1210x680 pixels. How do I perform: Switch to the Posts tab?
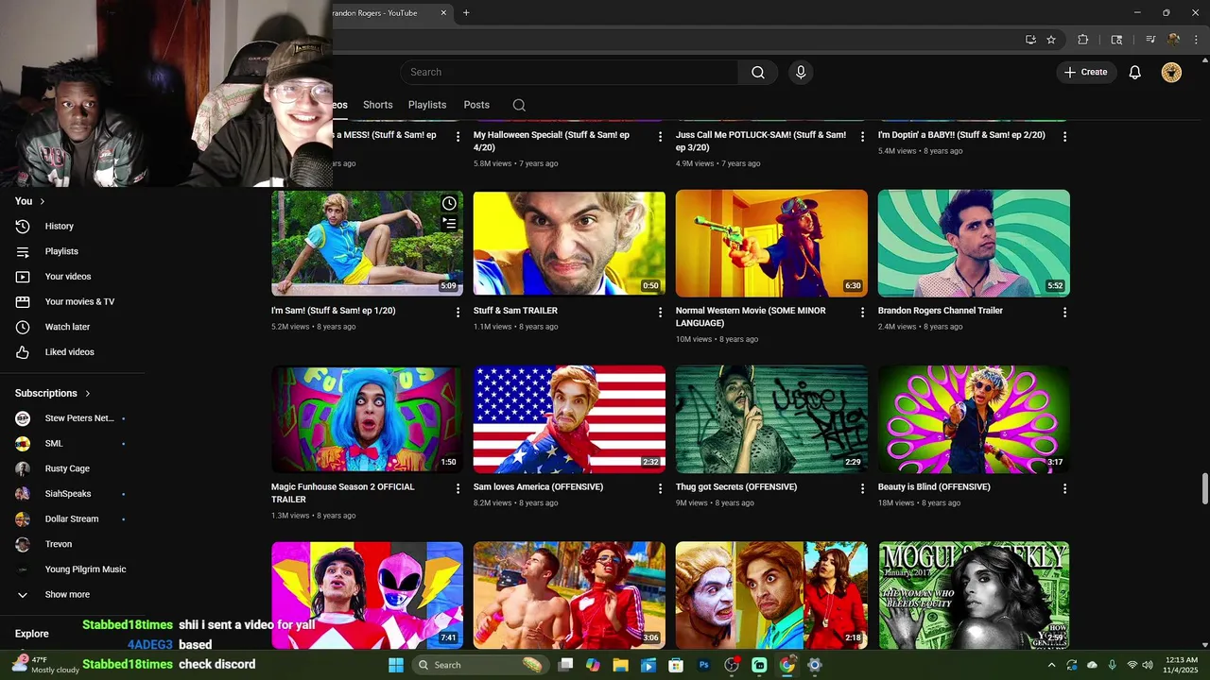click(x=476, y=105)
